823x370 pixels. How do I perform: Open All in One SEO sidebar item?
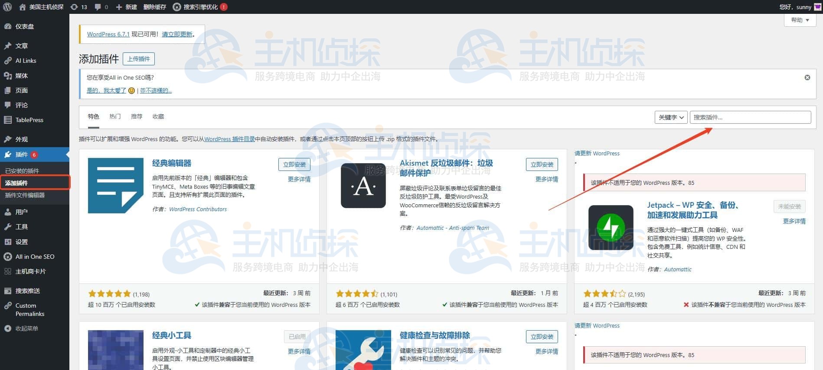pos(35,257)
